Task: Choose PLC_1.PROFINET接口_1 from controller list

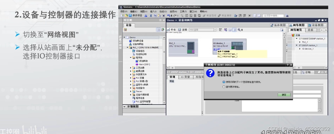Action: pyautogui.click(x=227, y=54)
